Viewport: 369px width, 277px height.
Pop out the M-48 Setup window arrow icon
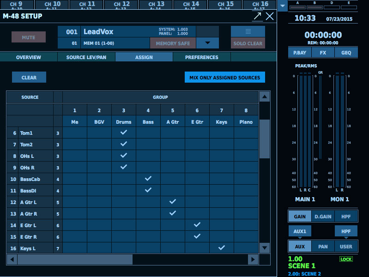257,16
